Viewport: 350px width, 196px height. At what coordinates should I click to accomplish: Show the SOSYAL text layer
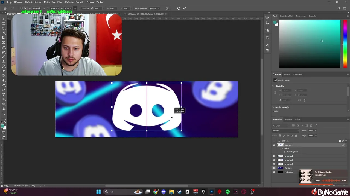point(274,141)
